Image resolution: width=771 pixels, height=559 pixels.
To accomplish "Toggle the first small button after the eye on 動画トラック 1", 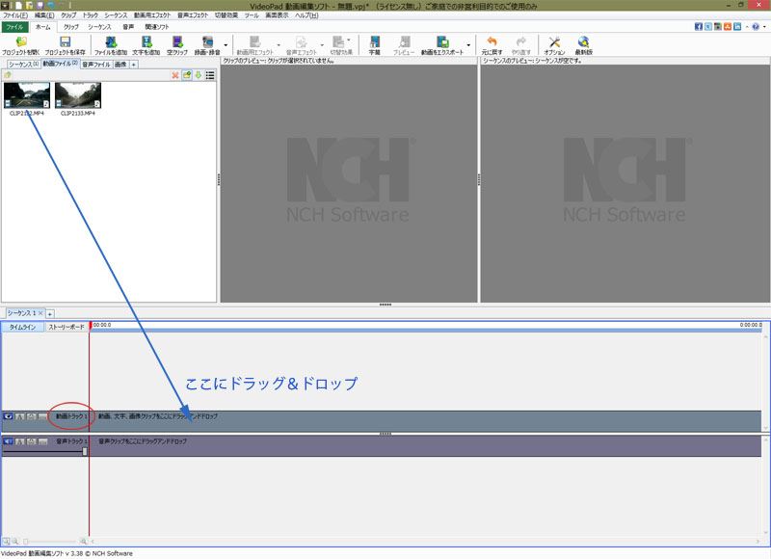I will click(x=19, y=416).
